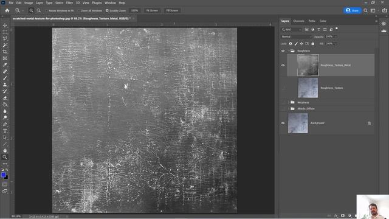Image resolution: width=389 pixels, height=219 pixels.
Task: Hide the Roughness group
Action: (x=283, y=51)
